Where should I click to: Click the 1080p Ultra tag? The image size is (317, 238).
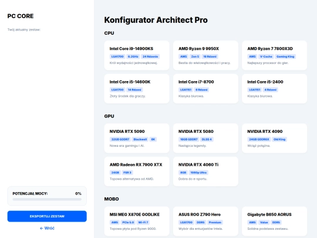198,172
